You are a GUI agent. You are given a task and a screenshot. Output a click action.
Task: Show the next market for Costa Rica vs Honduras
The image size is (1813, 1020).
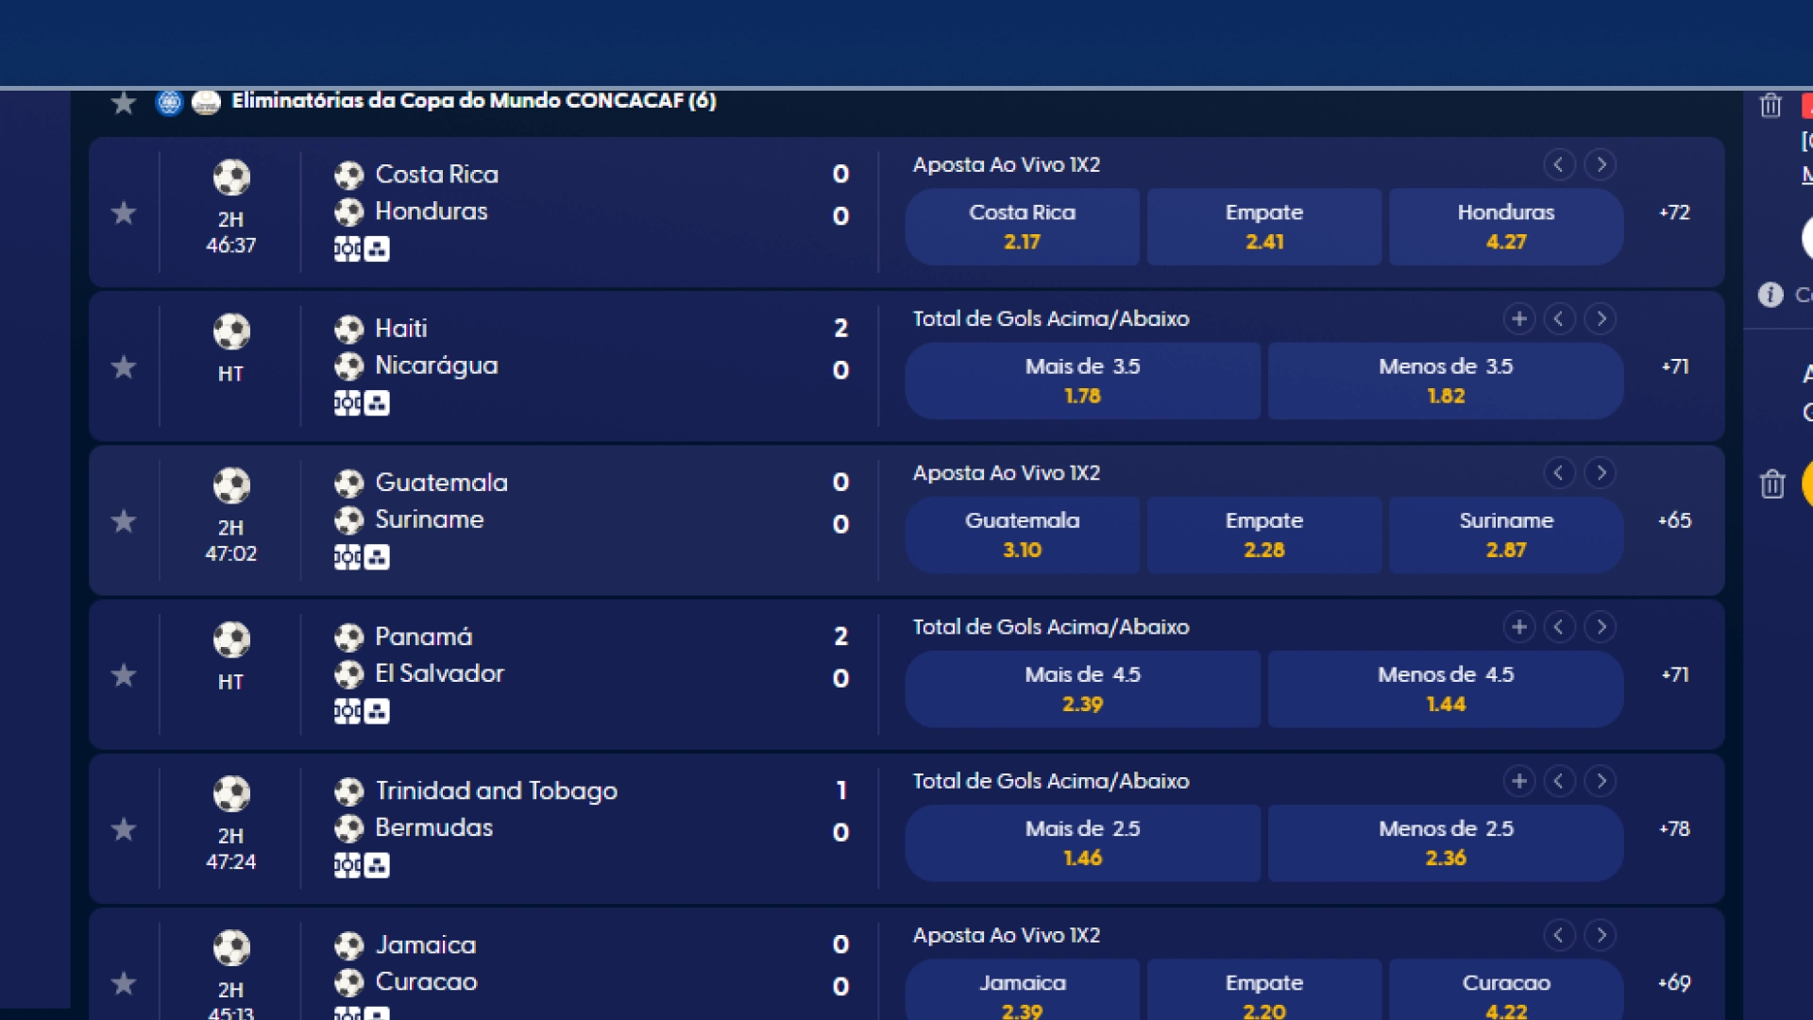coord(1600,165)
